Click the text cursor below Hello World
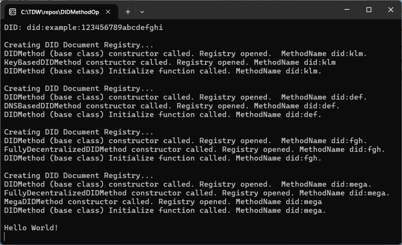 point(5,236)
